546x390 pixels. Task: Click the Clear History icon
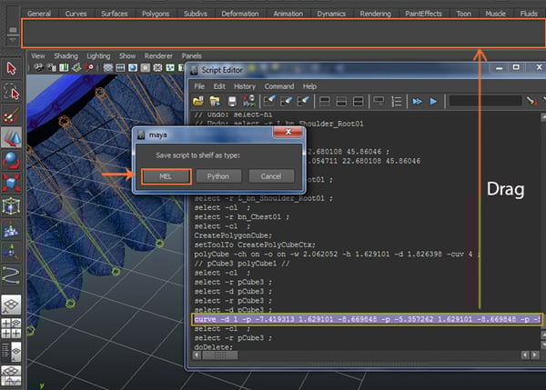coord(271,101)
